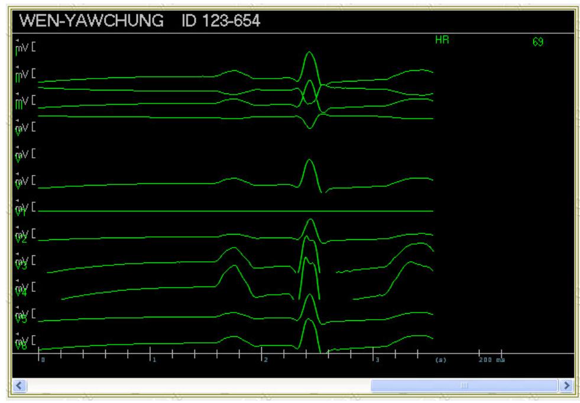
Task: Click the 3 second time axis marker
Action: tap(377, 360)
